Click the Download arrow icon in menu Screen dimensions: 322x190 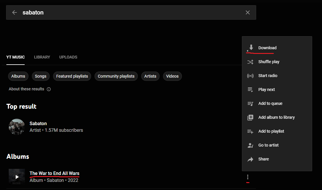click(250, 48)
